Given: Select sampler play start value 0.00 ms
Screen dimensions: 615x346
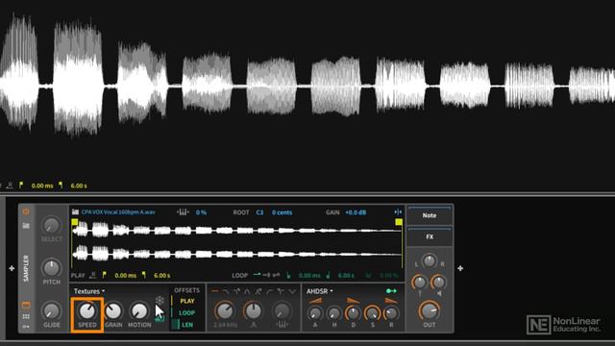Looking at the screenshot, I should click(x=126, y=276).
